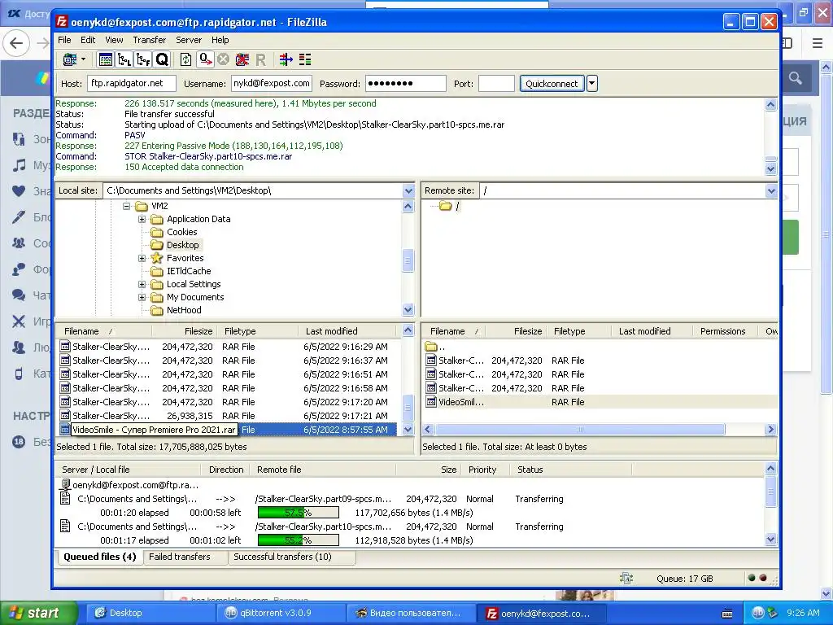This screenshot has height=625, width=833.
Task: Click the red activity LED in status bar
Action: point(763,578)
